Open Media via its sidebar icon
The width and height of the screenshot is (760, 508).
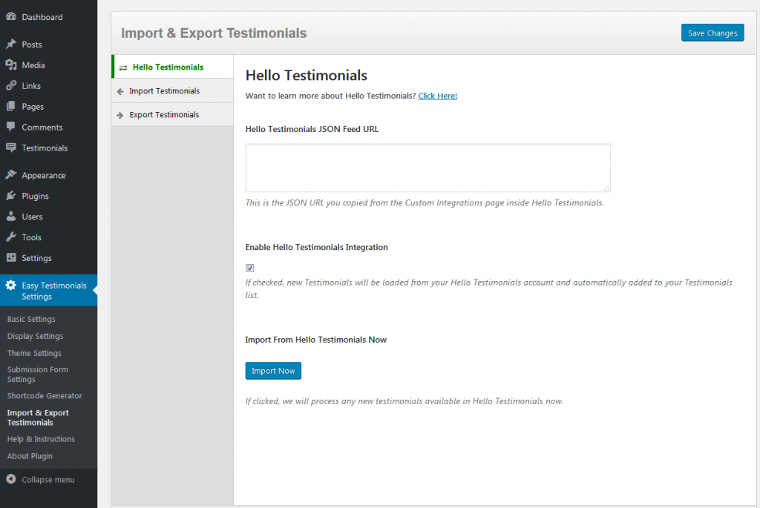click(11, 65)
